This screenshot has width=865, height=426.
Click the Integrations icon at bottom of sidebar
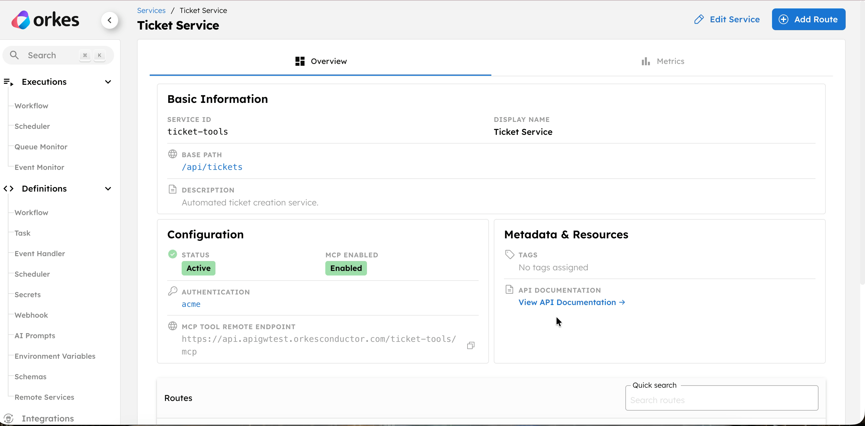pyautogui.click(x=9, y=418)
